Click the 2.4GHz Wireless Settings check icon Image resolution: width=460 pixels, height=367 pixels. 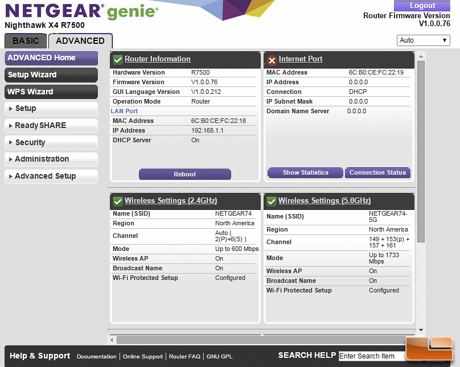click(x=118, y=201)
